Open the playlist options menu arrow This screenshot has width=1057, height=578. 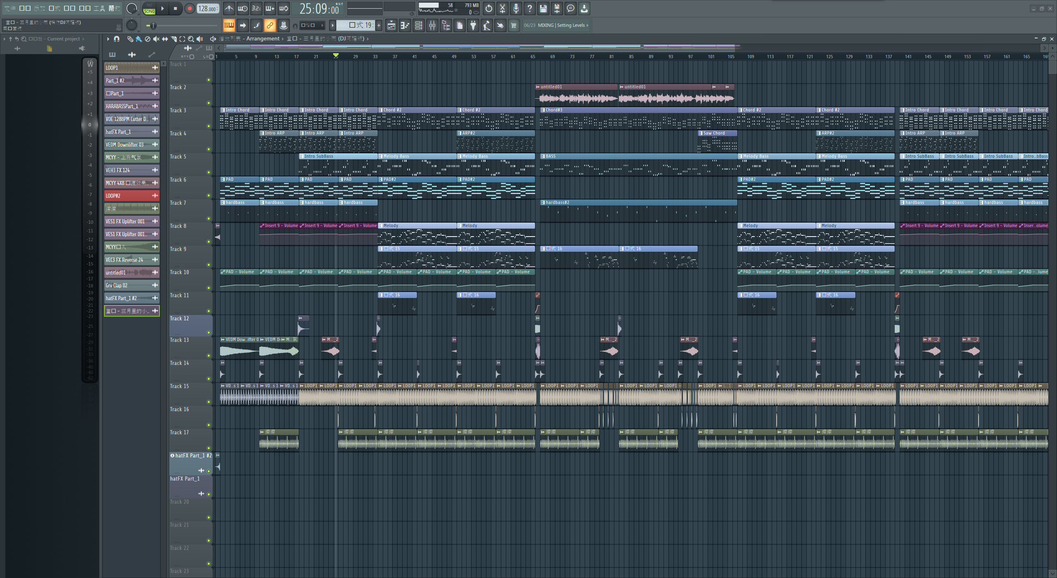pos(108,39)
